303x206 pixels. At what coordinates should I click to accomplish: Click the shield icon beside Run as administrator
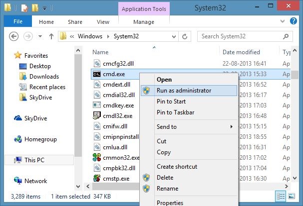click(x=146, y=91)
